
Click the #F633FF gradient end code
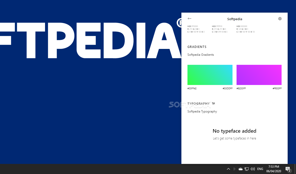pyautogui.click(x=277, y=89)
